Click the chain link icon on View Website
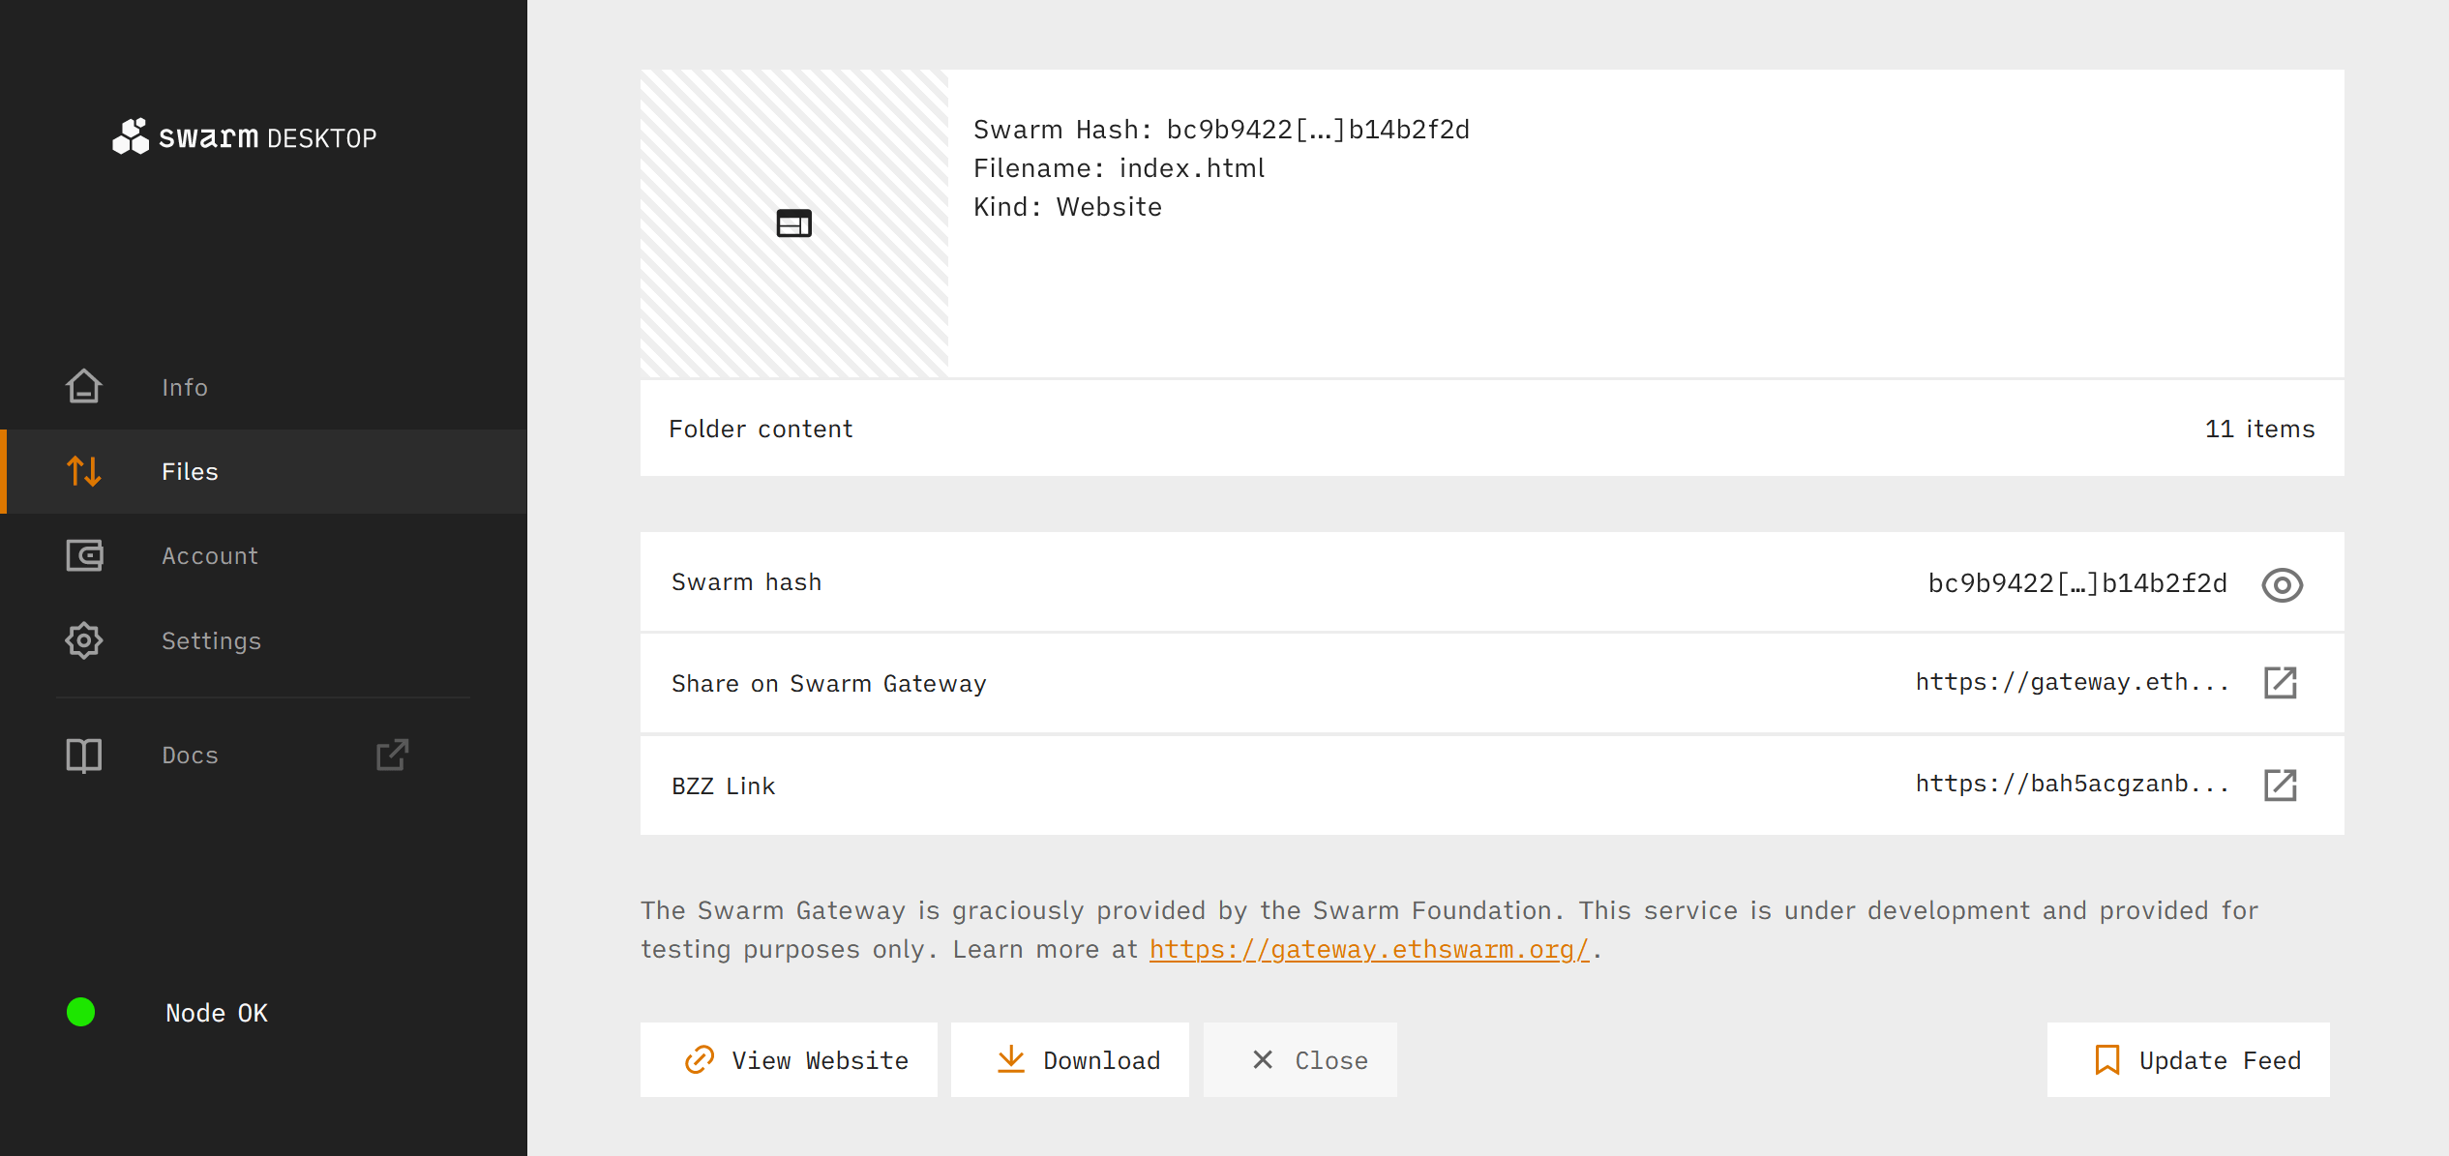This screenshot has height=1156, width=2449. point(700,1060)
